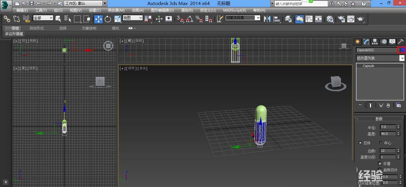Open the workspace selector dropdown
406x187 pixels.
pyautogui.click(x=83, y=3)
